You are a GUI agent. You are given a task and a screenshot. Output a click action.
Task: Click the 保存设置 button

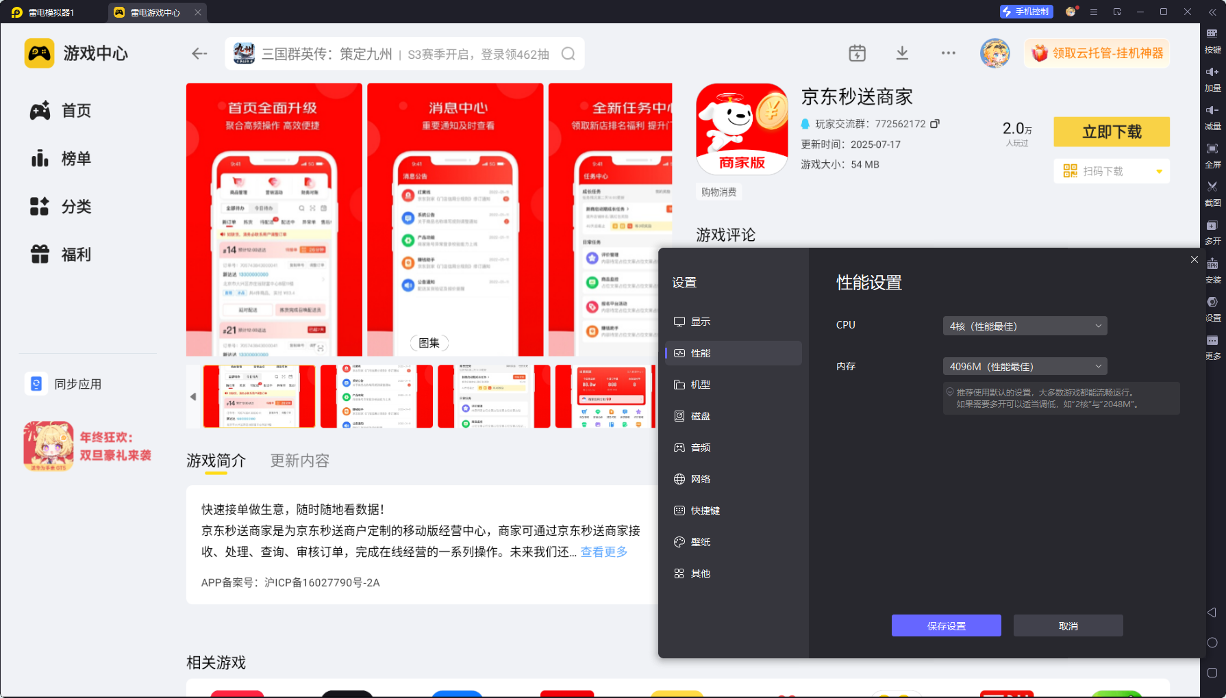coord(946,625)
